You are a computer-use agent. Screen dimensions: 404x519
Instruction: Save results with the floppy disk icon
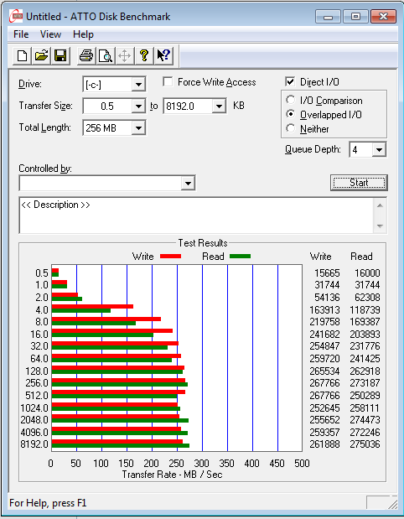pyautogui.click(x=60, y=55)
